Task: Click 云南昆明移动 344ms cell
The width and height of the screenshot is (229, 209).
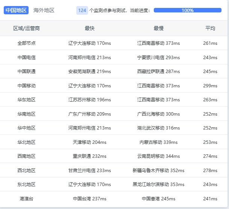Action: [x=158, y=156]
